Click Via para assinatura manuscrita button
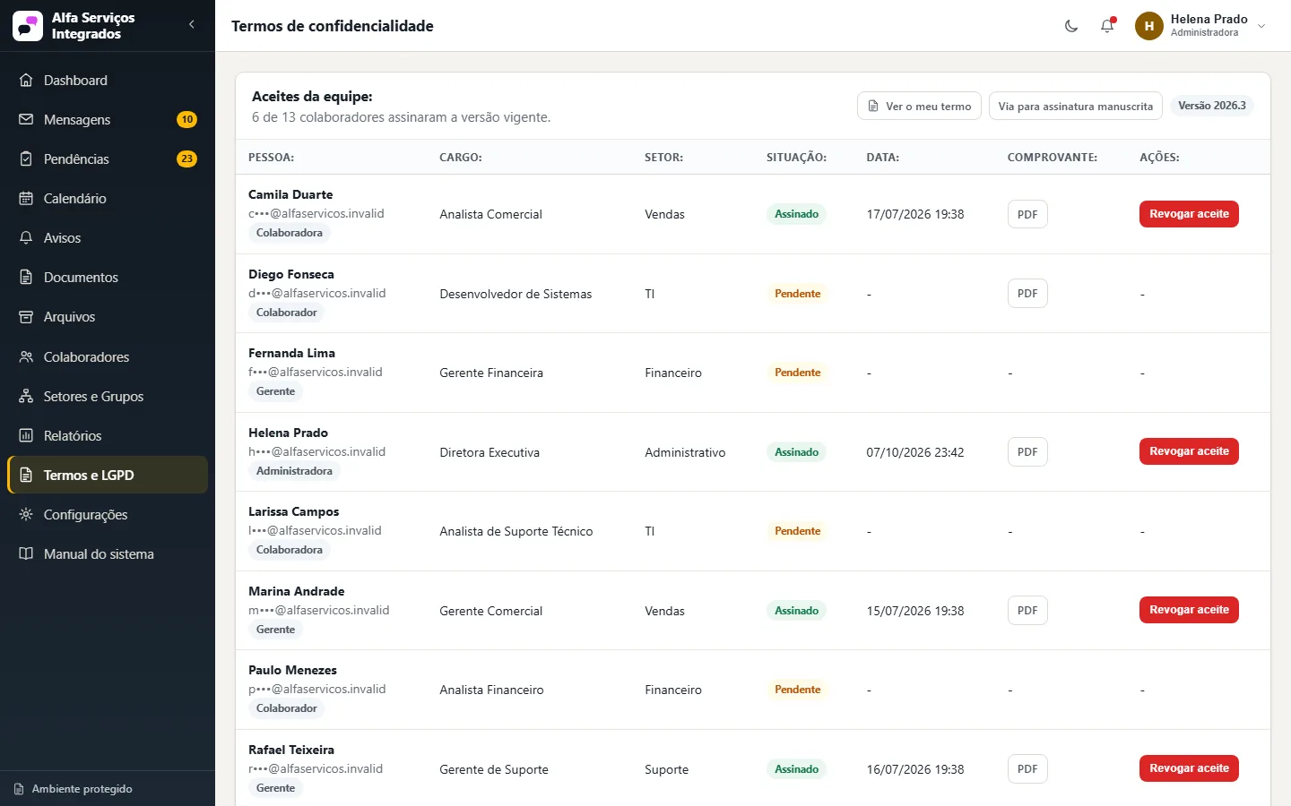This screenshot has height=806, width=1291. point(1076,106)
